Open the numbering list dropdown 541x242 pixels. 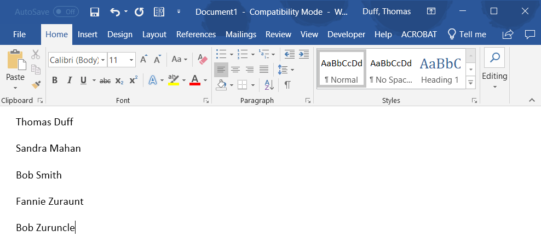pyautogui.click(x=253, y=55)
